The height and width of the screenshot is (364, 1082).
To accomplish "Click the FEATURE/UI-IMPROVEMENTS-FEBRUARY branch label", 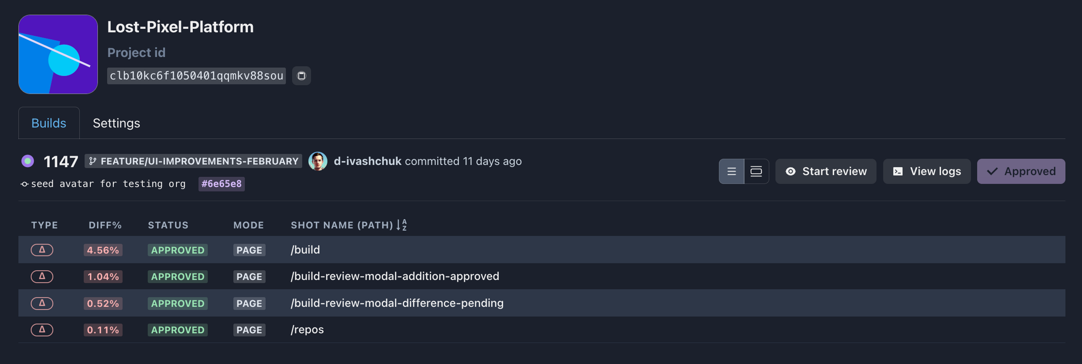I will 193,161.
